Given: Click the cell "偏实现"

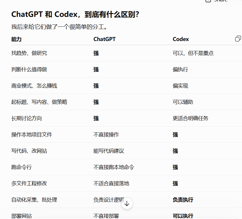Looking at the screenshot, I should point(180,86).
